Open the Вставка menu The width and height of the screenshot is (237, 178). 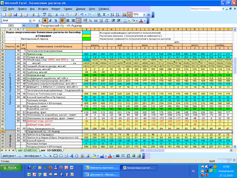tap(43, 9)
